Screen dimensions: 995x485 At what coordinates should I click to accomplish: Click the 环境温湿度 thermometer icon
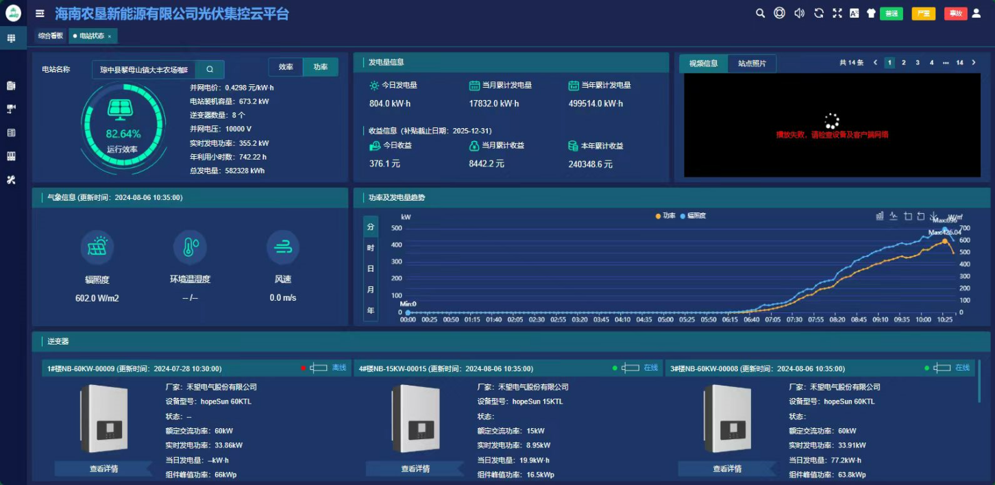tap(190, 247)
